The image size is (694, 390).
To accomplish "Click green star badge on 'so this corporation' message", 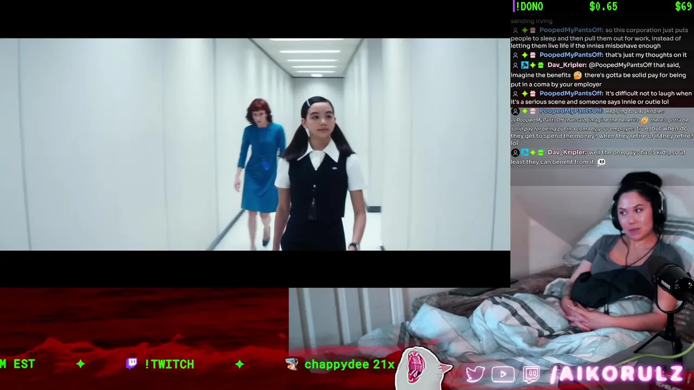I will click(x=524, y=30).
